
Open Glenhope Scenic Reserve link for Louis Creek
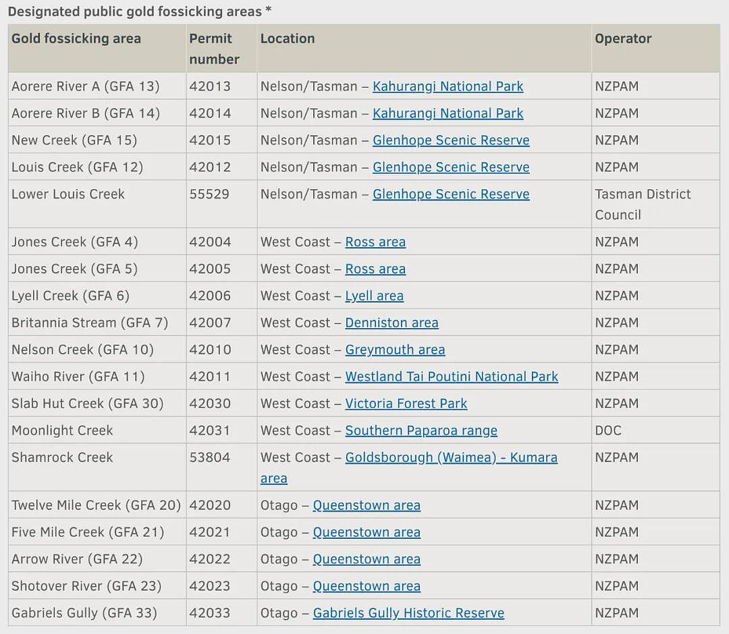click(451, 167)
